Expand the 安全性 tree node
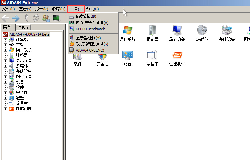The width and height of the screenshot is (250, 160). point(5,93)
